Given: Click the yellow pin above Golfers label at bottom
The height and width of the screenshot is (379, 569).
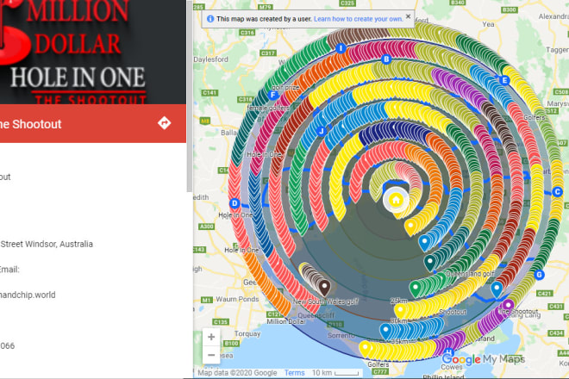Looking at the screenshot, I should pos(365,349).
